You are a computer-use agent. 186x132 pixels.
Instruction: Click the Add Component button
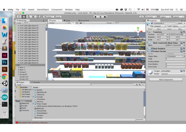(x=166, y=80)
